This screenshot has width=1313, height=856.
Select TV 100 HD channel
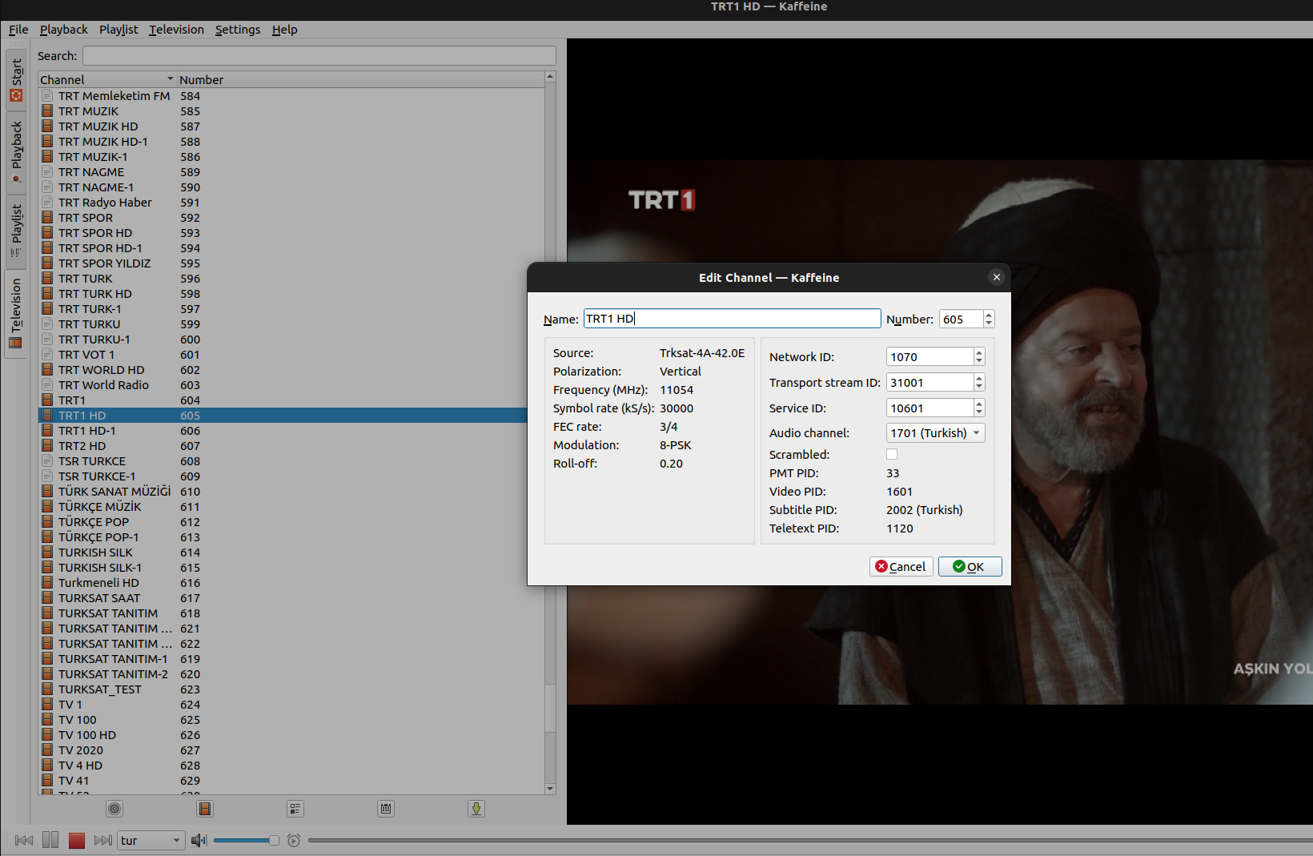point(291,735)
